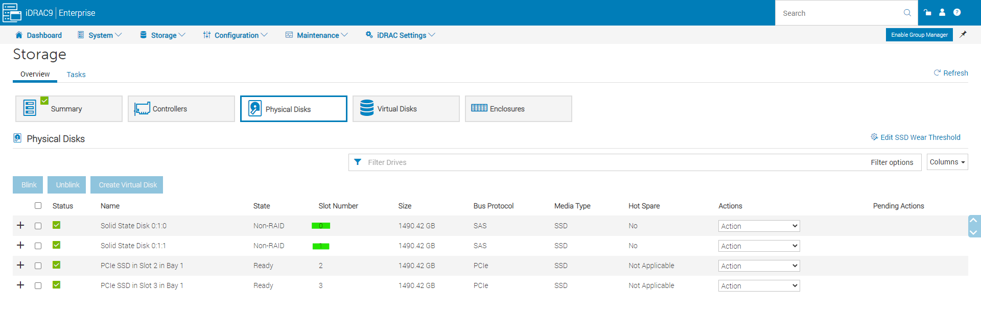Open the Columns dropdown
This screenshot has height=312, width=981.
coord(947,162)
